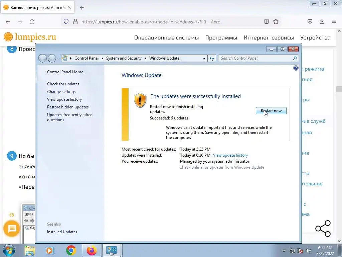Click Windows Update breadcrumb
Viewport: 342px width, 257px height.
164,58
